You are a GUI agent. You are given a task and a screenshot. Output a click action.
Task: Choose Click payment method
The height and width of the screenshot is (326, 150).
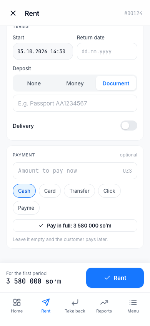109,191
